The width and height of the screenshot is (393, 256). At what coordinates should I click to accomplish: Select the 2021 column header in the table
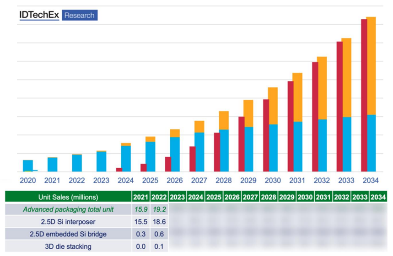140,197
